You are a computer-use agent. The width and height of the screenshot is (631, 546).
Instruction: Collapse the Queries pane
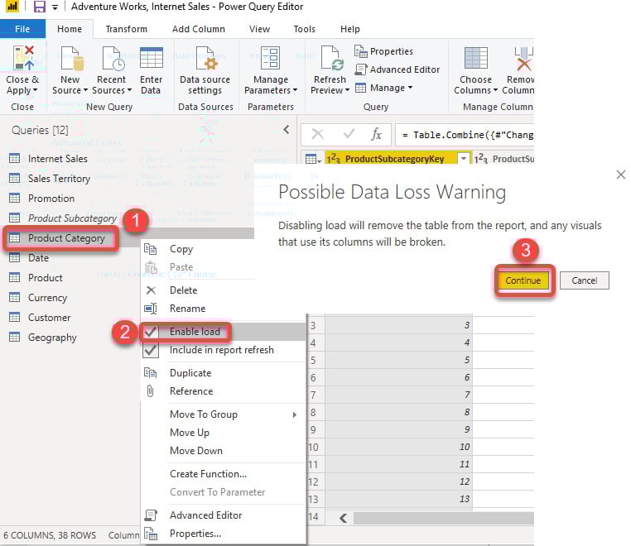coord(287,129)
